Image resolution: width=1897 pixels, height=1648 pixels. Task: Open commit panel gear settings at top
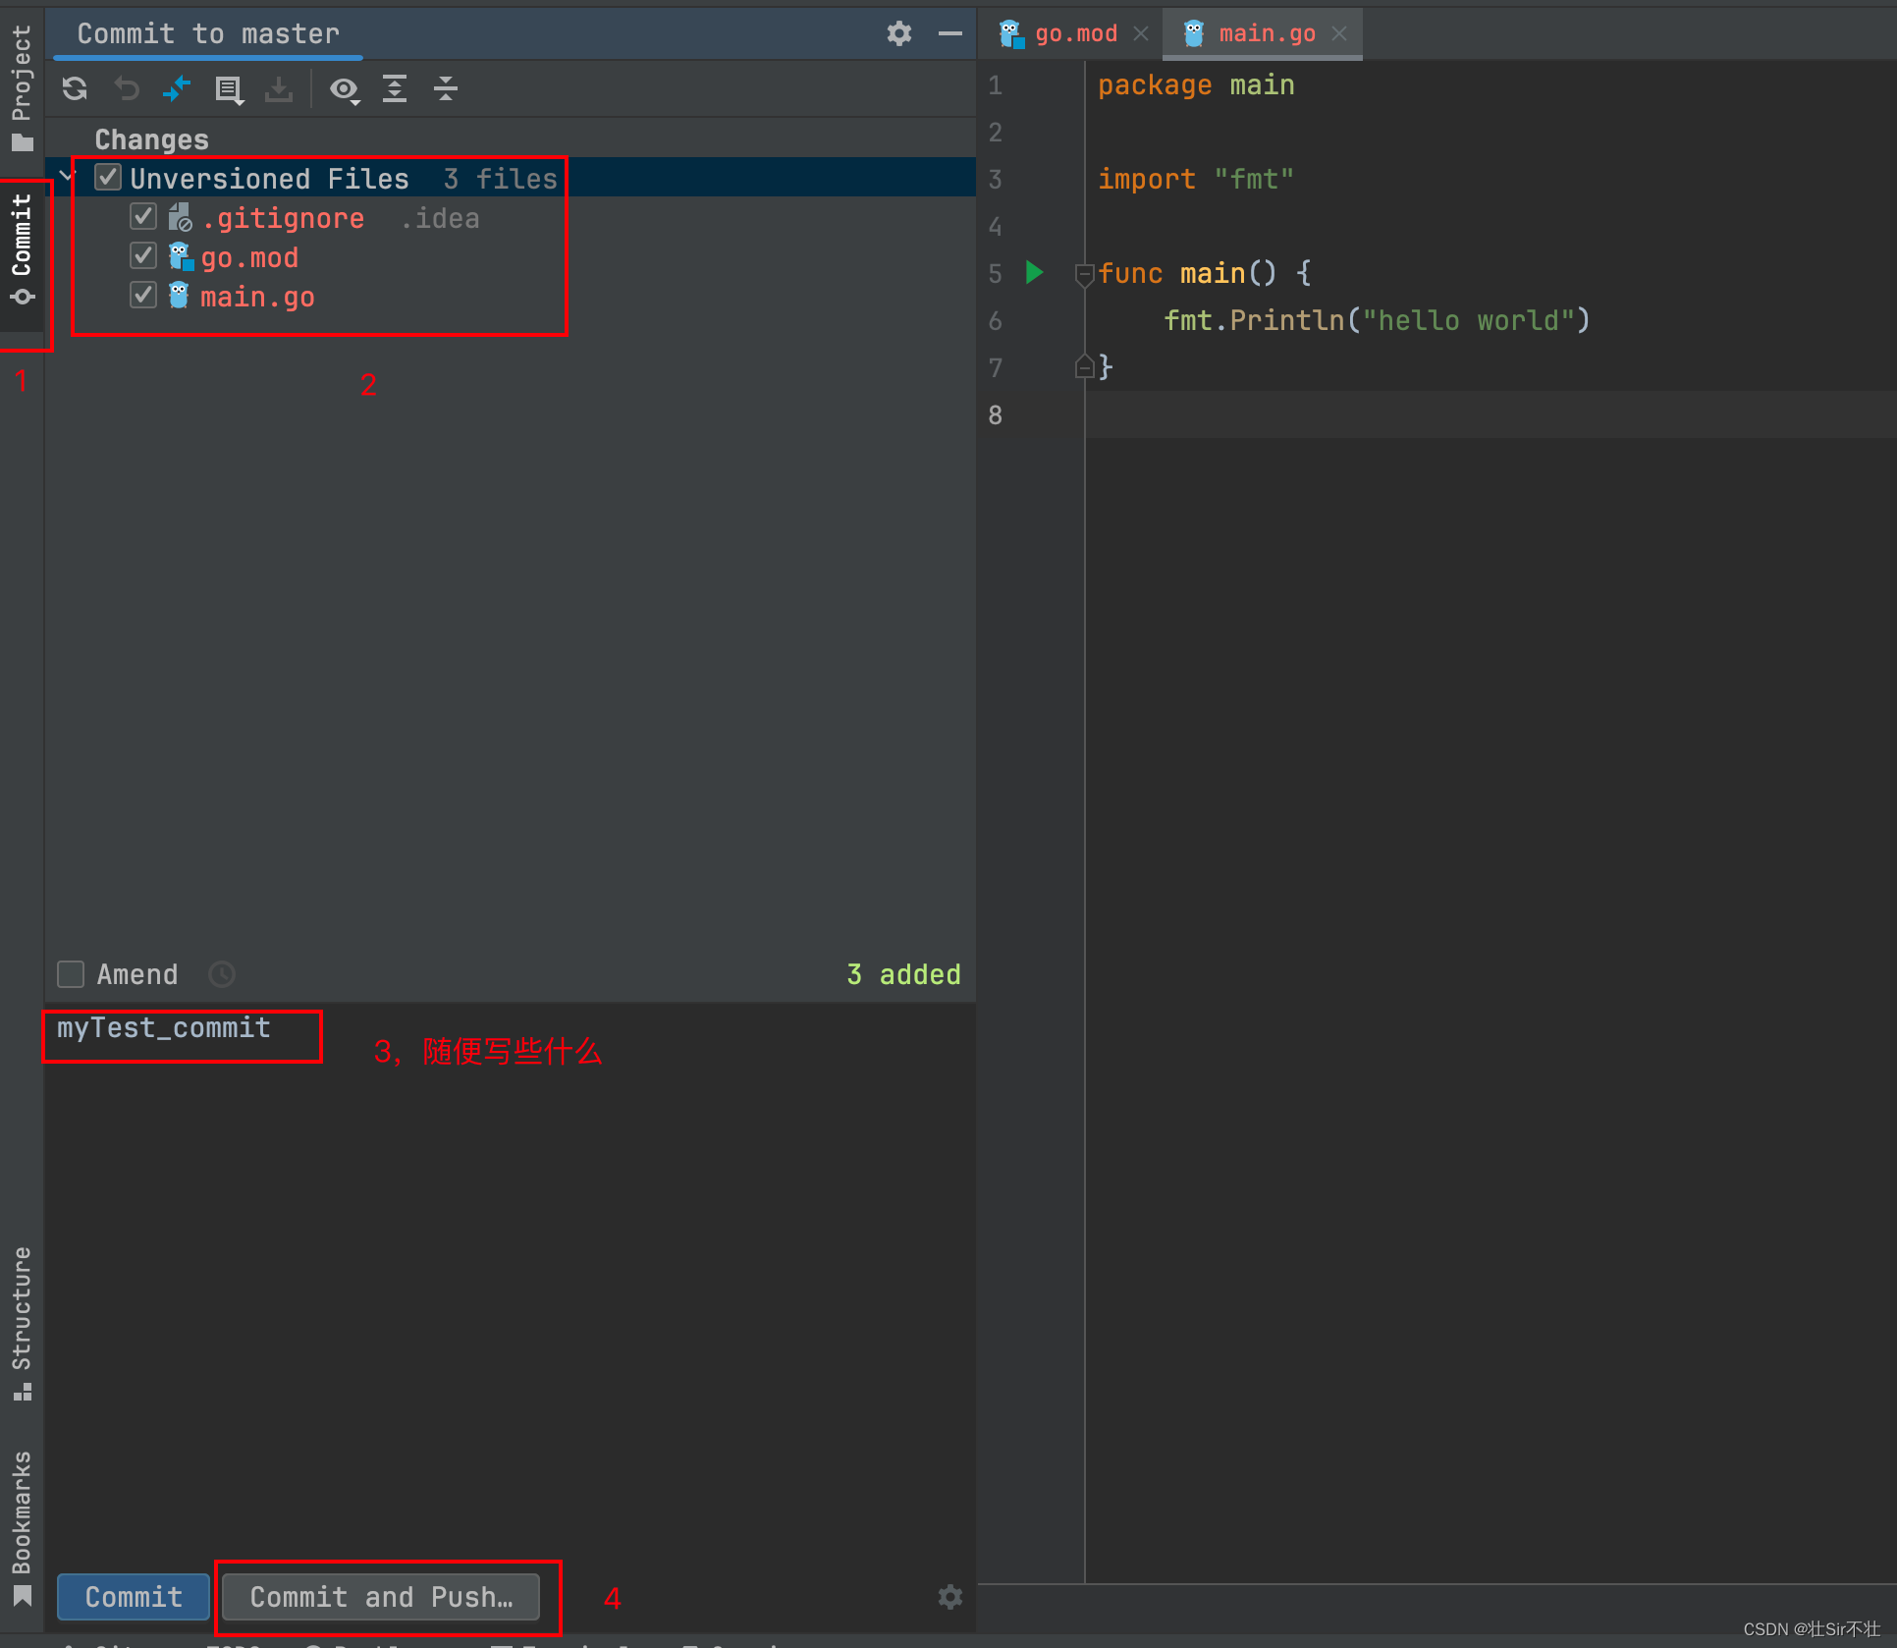(898, 33)
